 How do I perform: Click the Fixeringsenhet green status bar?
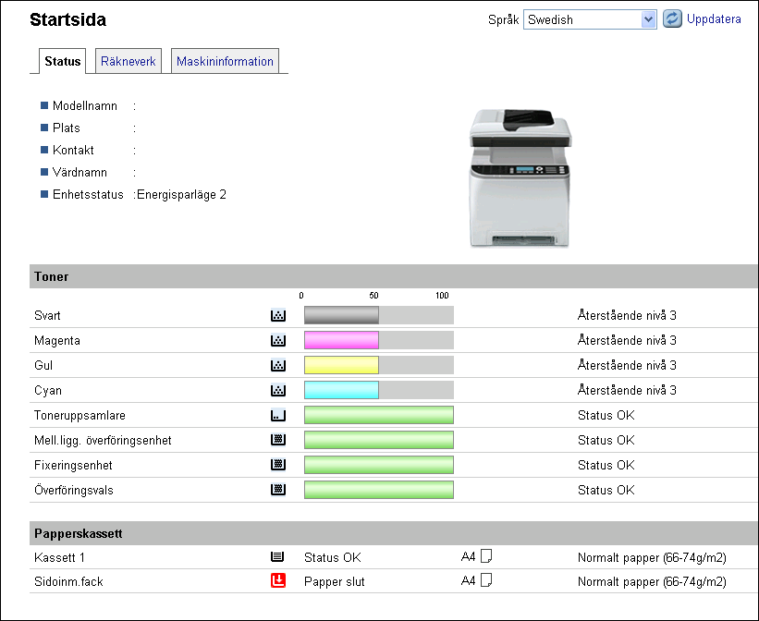pyautogui.click(x=378, y=465)
